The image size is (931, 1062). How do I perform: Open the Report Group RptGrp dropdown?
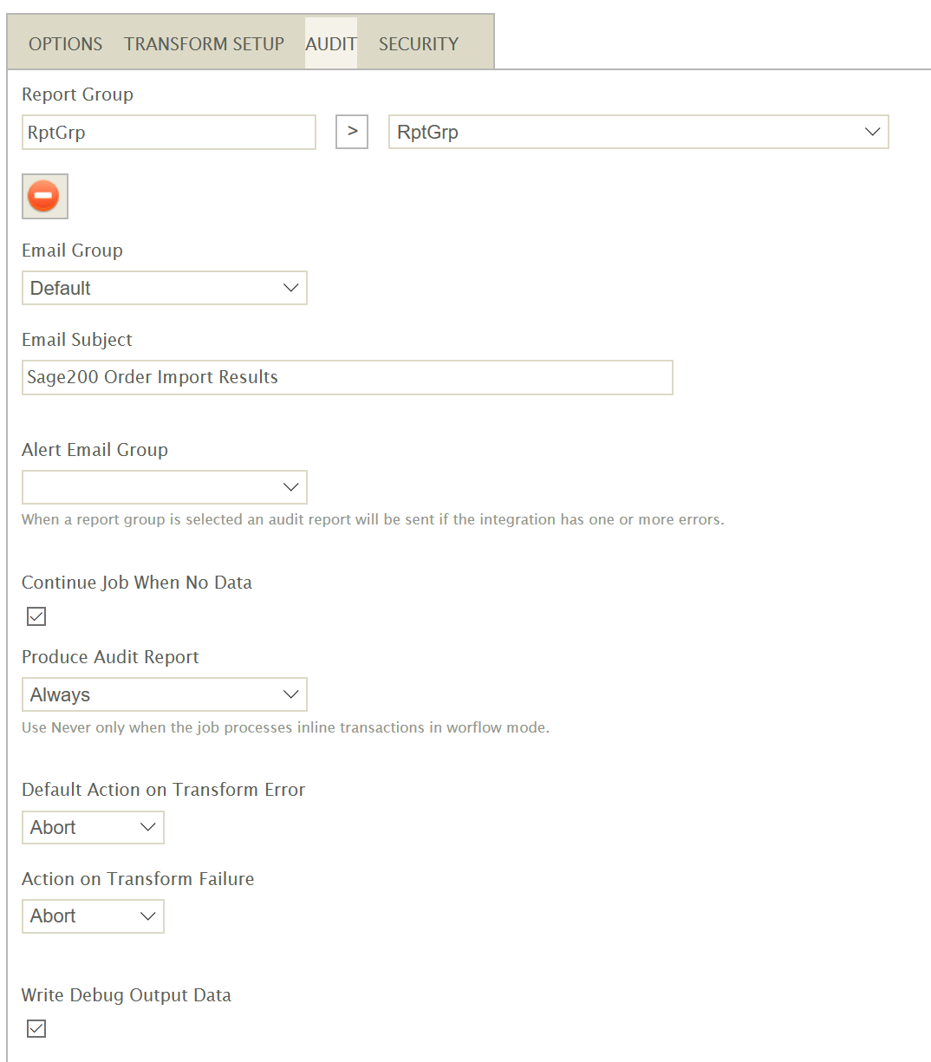[639, 132]
